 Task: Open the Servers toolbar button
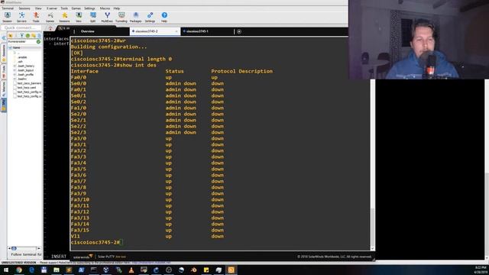[x=21, y=17]
